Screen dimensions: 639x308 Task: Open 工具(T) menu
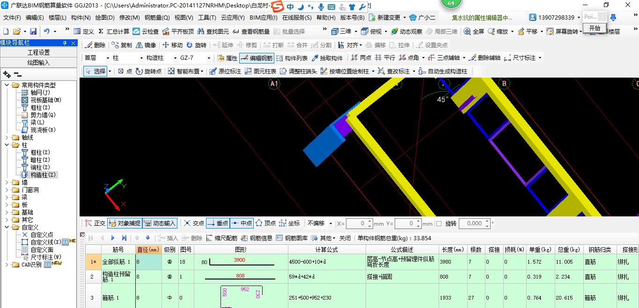[x=207, y=17]
